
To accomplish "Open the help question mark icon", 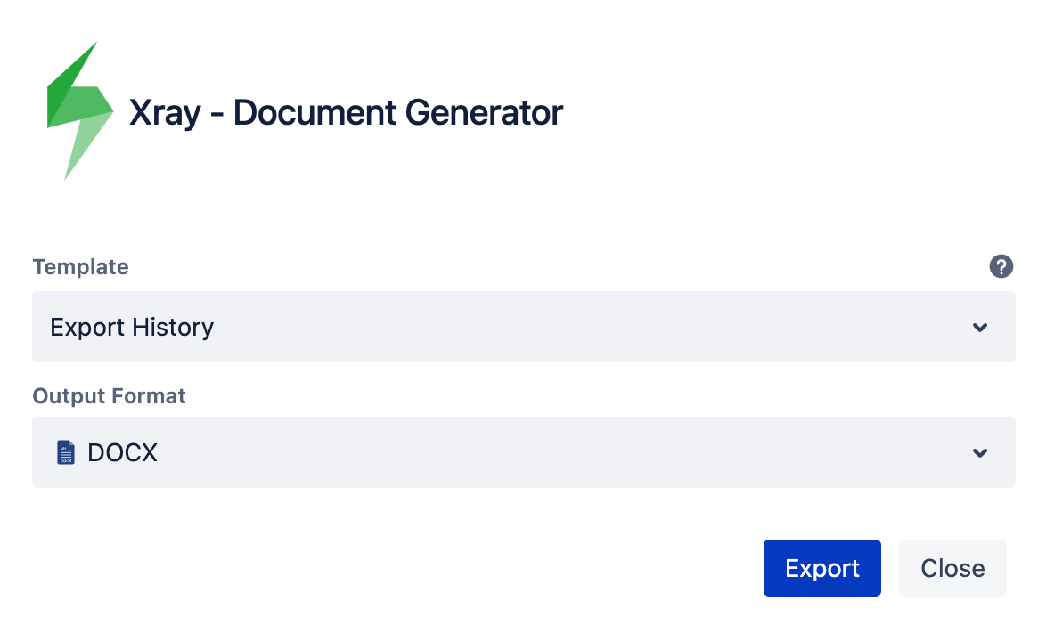I will point(1001,266).
